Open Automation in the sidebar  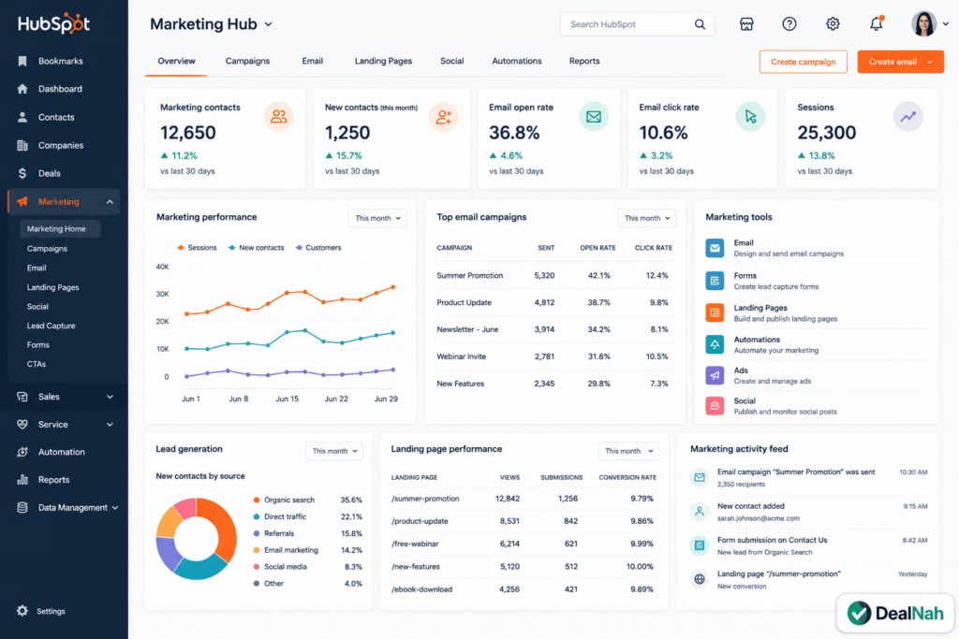(x=61, y=452)
